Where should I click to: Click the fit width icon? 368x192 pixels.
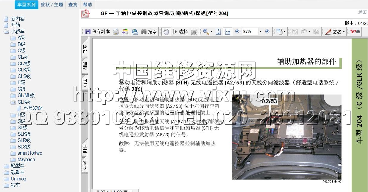coord(228,31)
